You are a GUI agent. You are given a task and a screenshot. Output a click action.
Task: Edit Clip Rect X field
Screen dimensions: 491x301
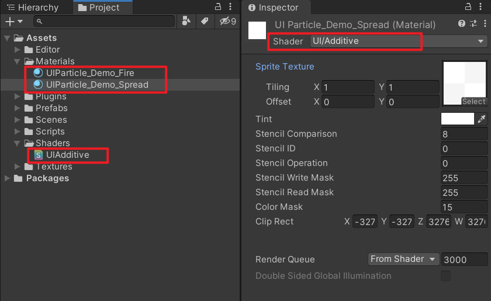pyautogui.click(x=365, y=222)
